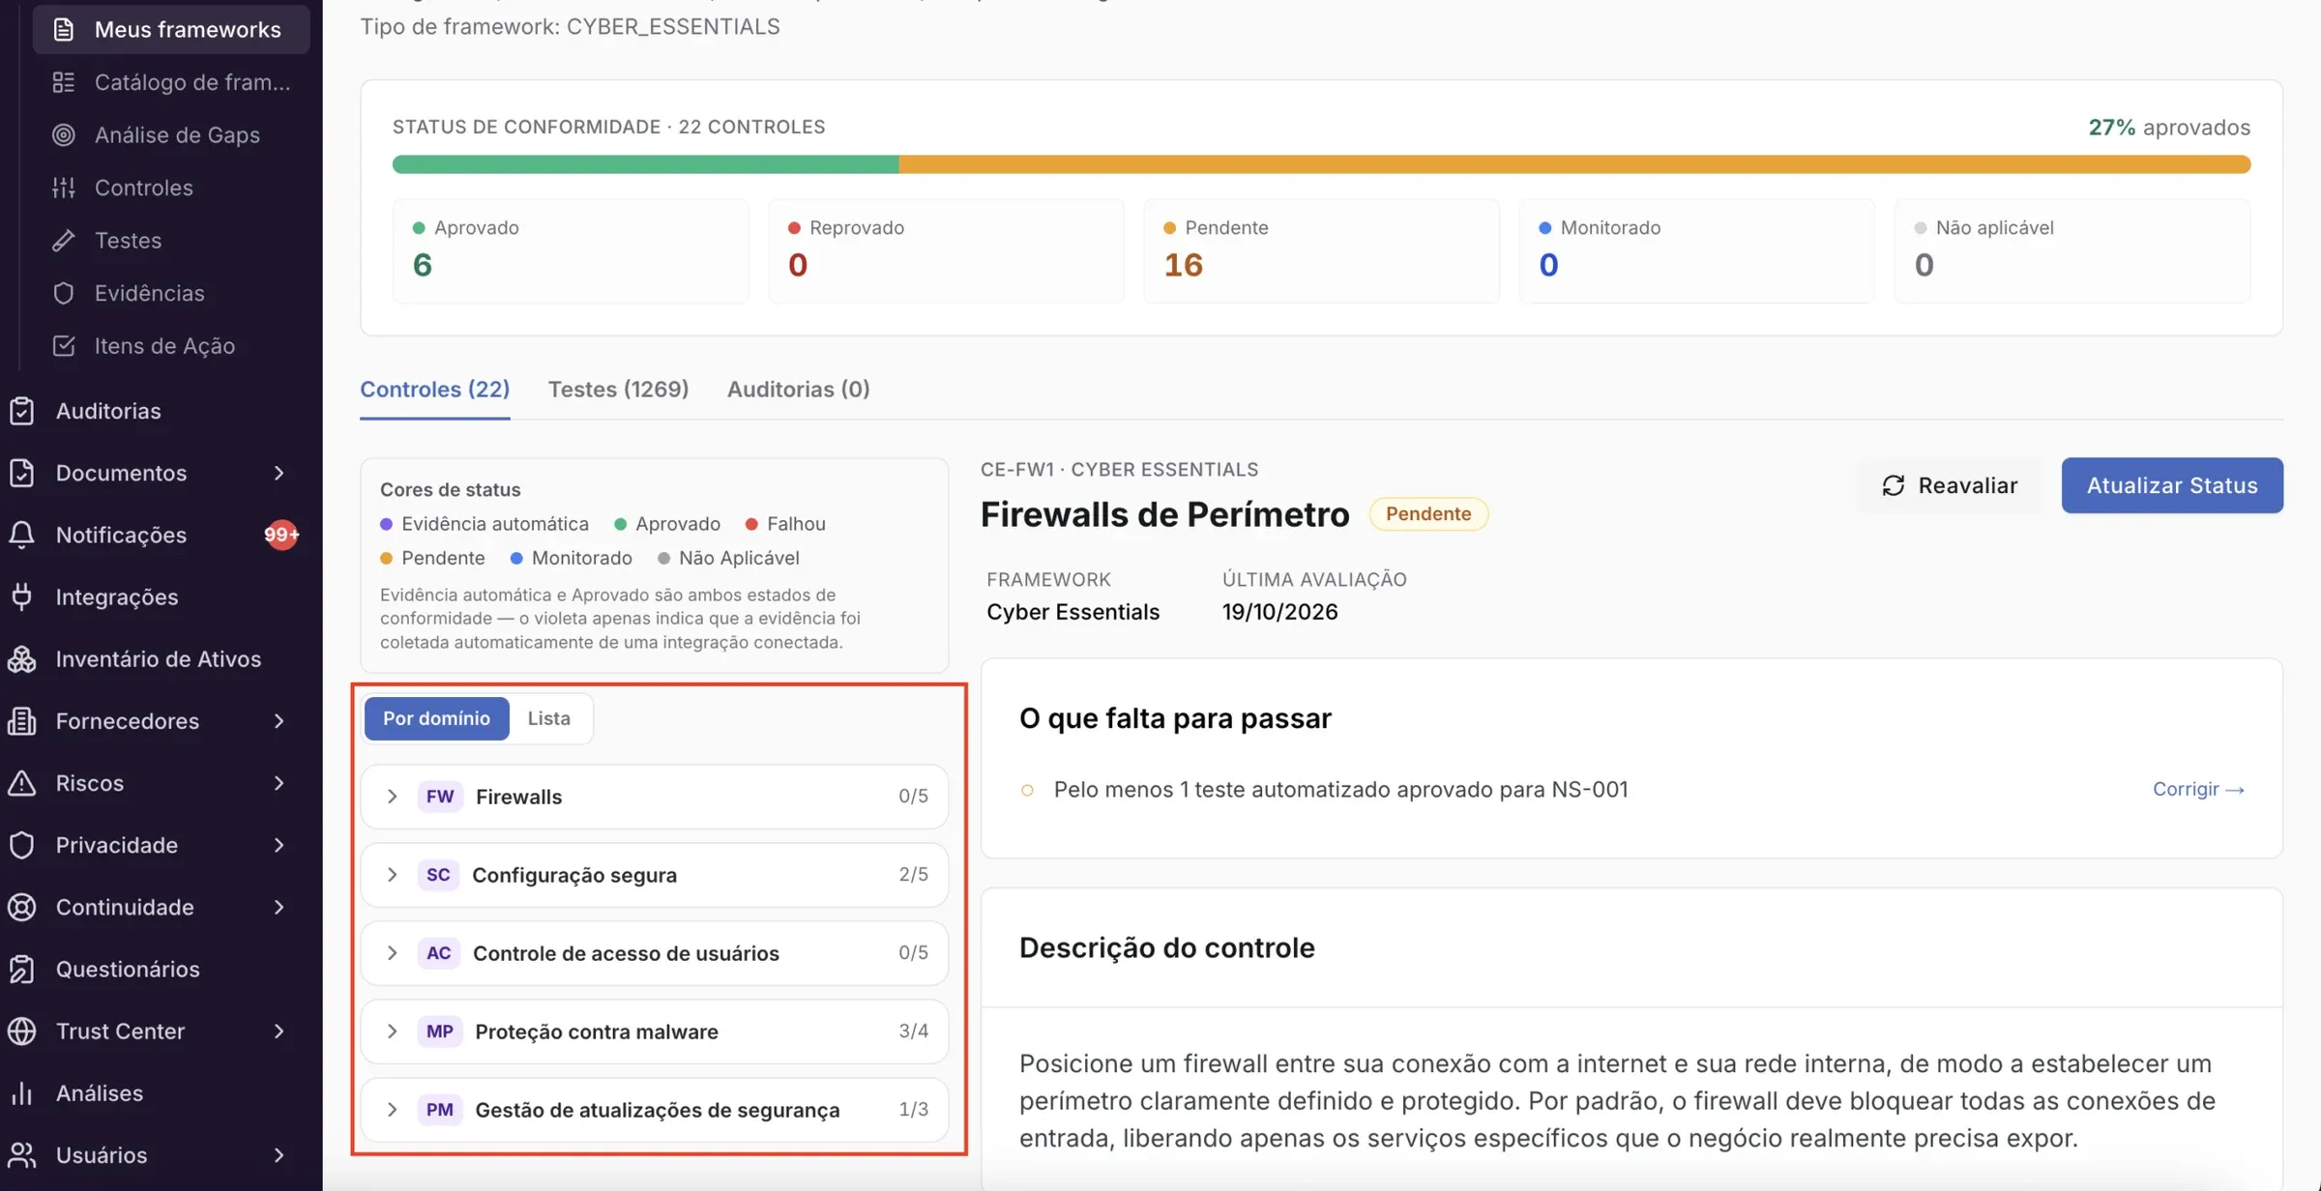Click the Pendente status badge beside Firewalls de Perímetro
Viewport: 2321px width, 1191px height.
pyautogui.click(x=1428, y=514)
